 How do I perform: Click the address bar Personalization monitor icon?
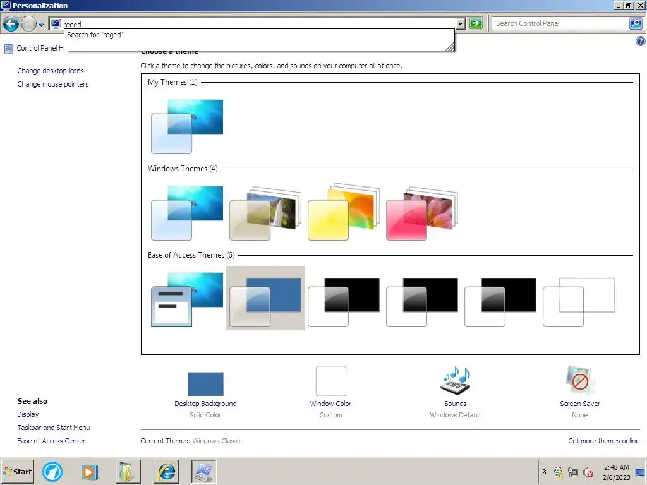coord(56,24)
